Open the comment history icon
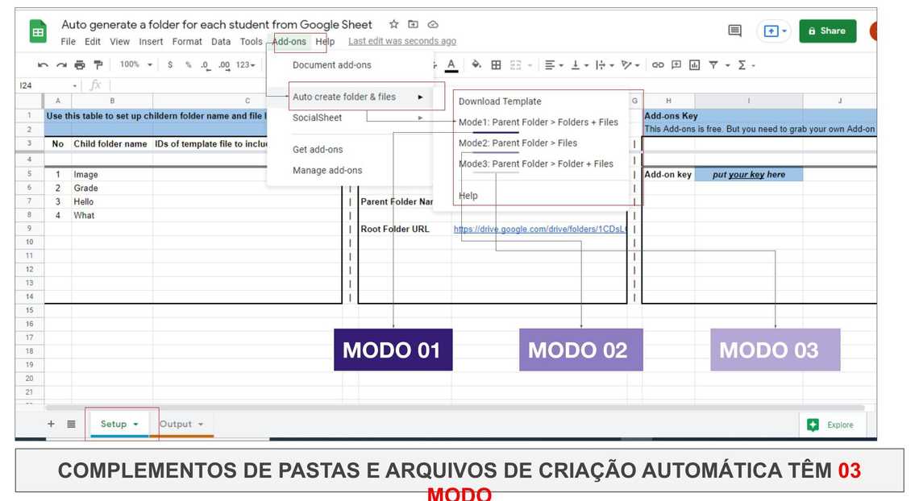 pyautogui.click(x=734, y=31)
